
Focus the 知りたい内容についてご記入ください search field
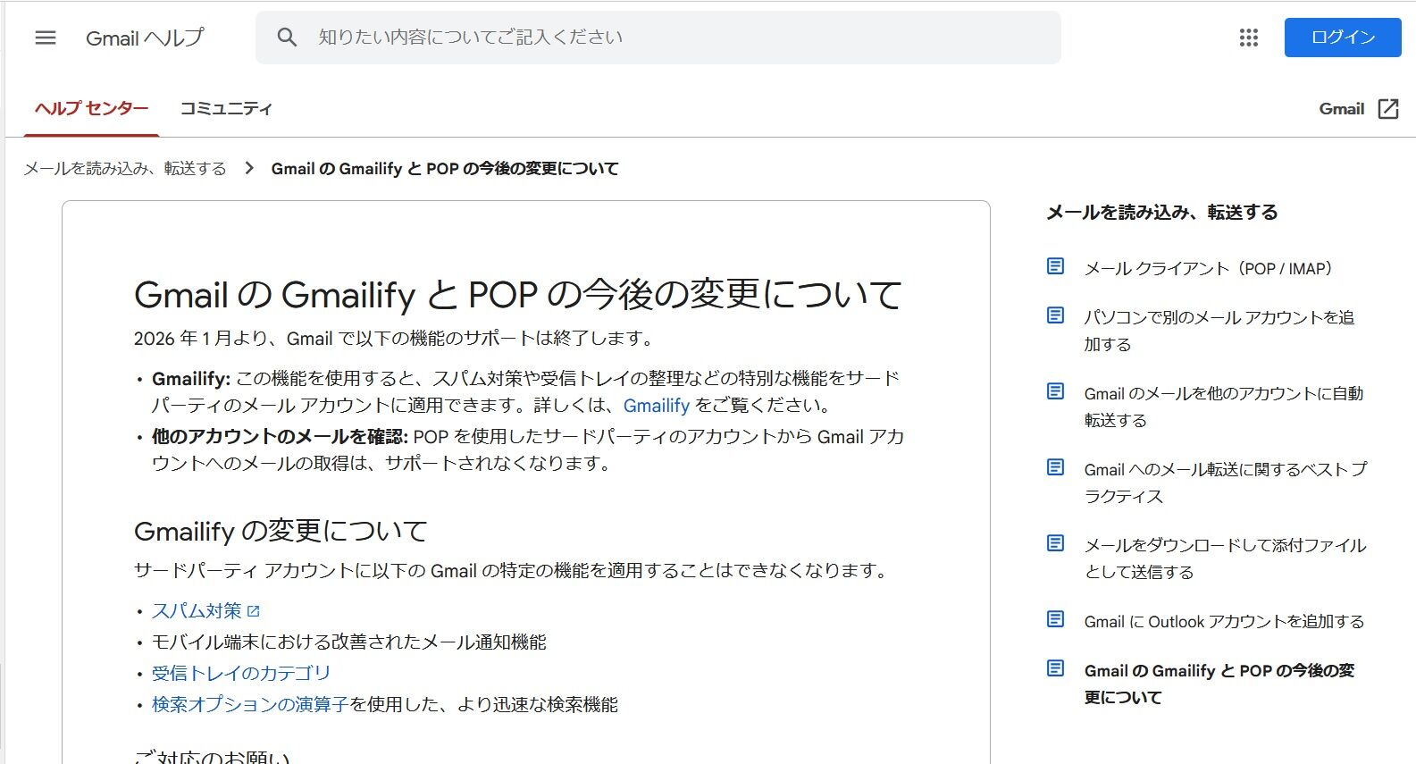658,38
